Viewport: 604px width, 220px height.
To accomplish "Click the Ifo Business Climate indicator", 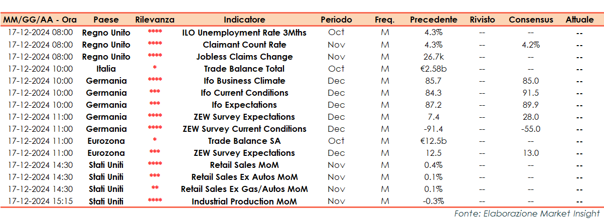I will (x=244, y=81).
